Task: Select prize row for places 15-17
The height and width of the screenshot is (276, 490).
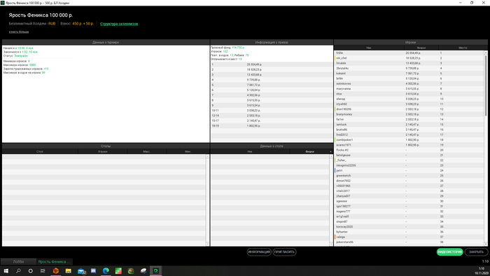Action: [272, 120]
